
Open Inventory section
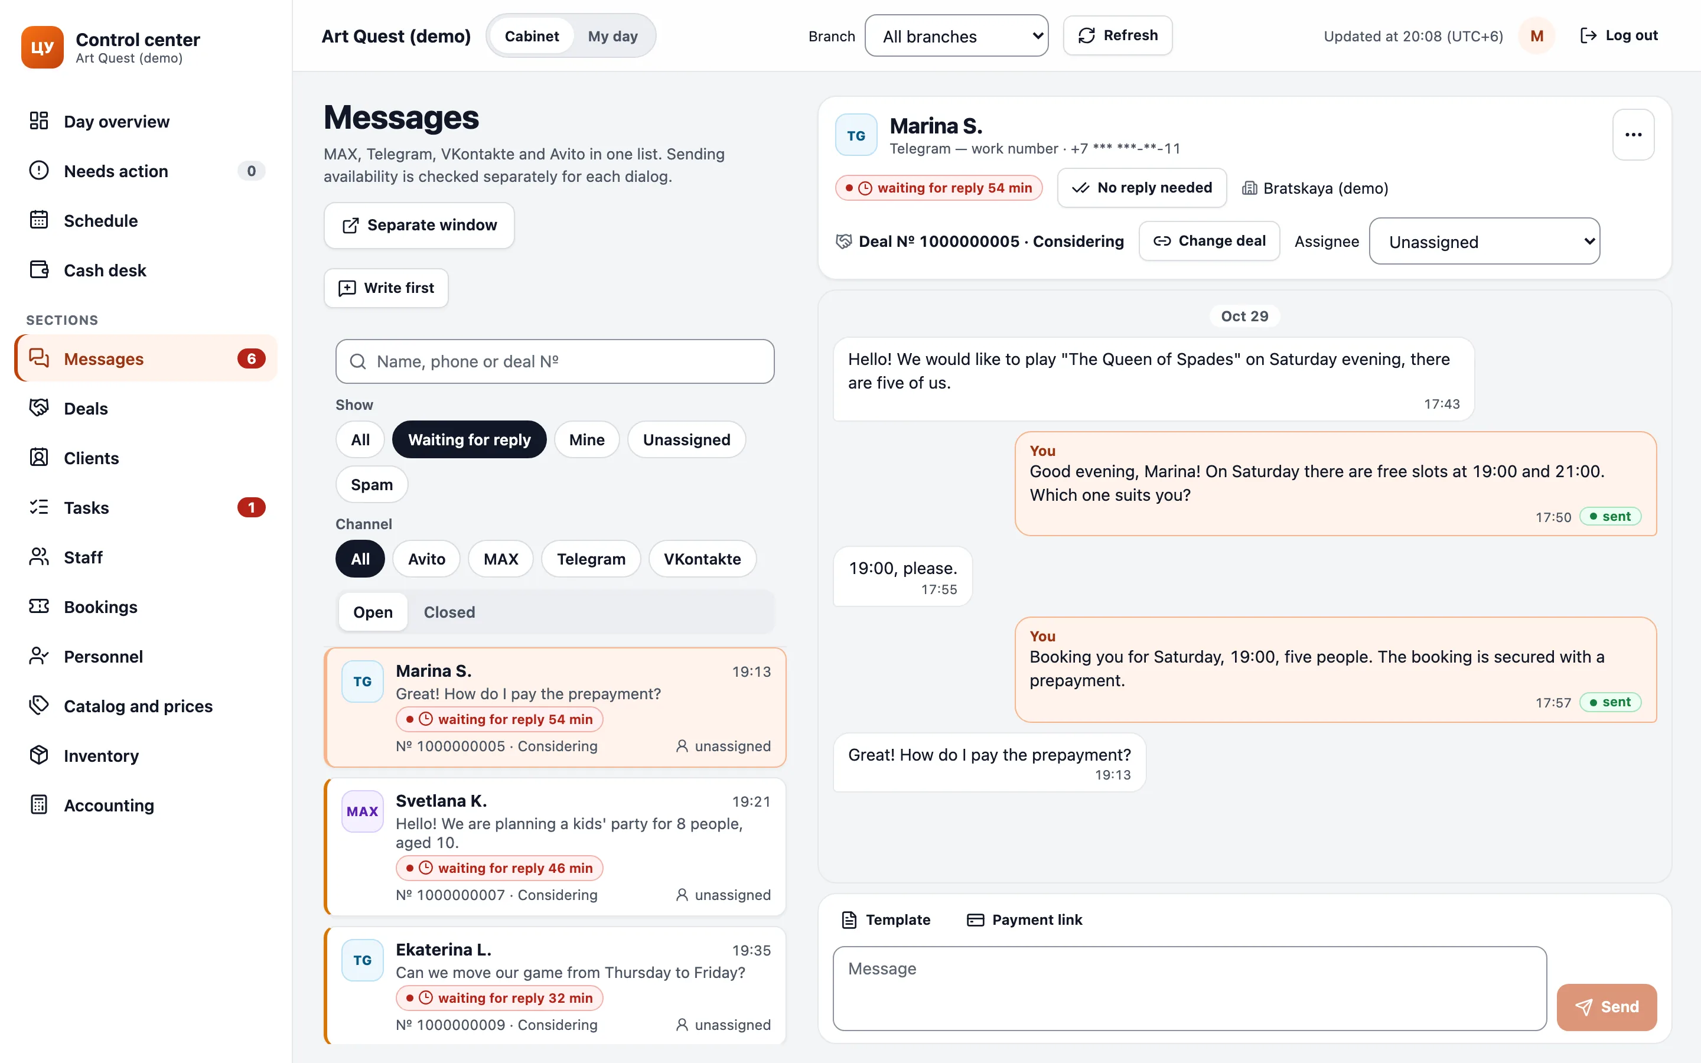click(x=146, y=756)
